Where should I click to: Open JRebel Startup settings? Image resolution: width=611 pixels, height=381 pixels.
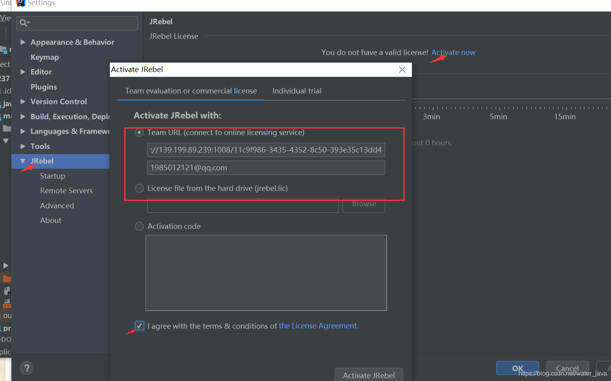(x=52, y=176)
